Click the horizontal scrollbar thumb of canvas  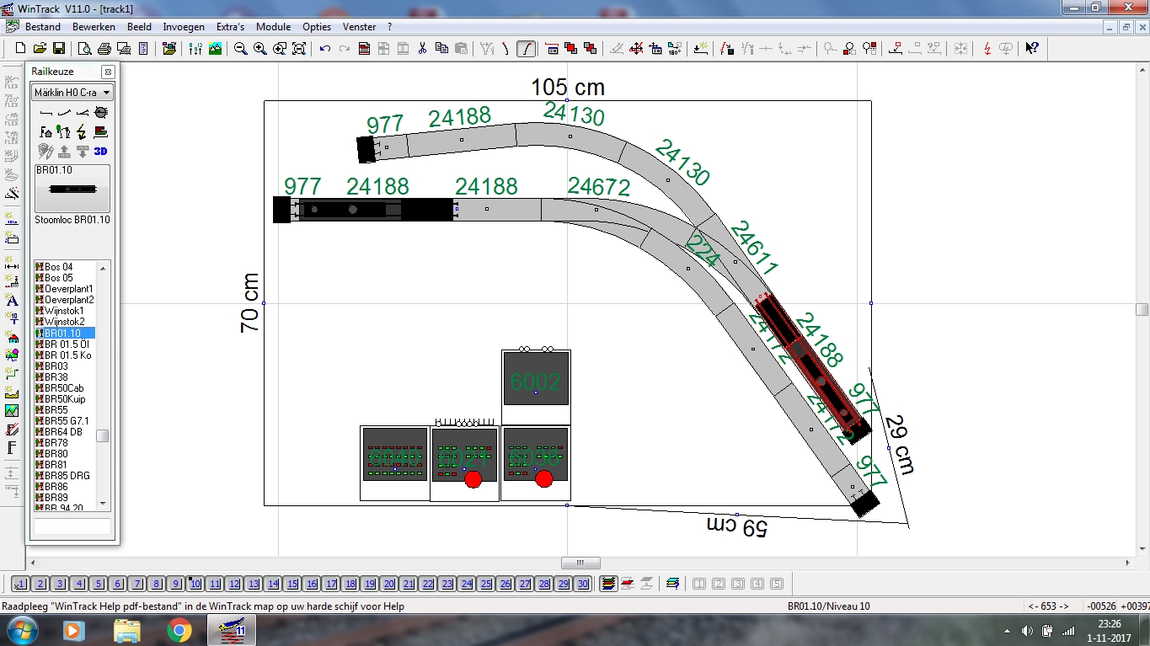[580, 563]
